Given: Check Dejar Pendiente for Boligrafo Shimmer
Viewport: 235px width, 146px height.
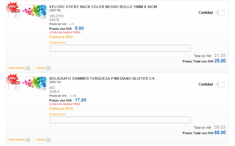Looking at the screenshot, I should (x=28, y=140).
